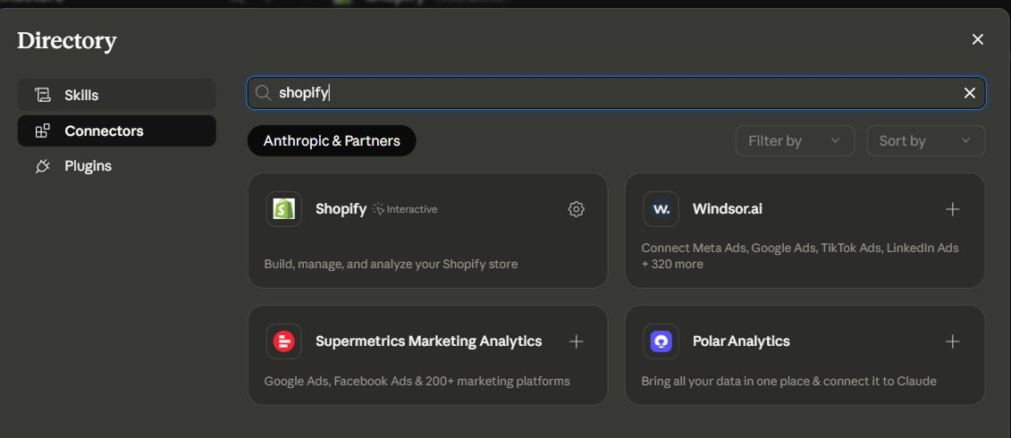Click the purple Polar Analytics logo
1011x438 pixels.
661,341
